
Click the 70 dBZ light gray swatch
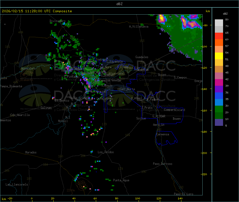pos(219,23)
